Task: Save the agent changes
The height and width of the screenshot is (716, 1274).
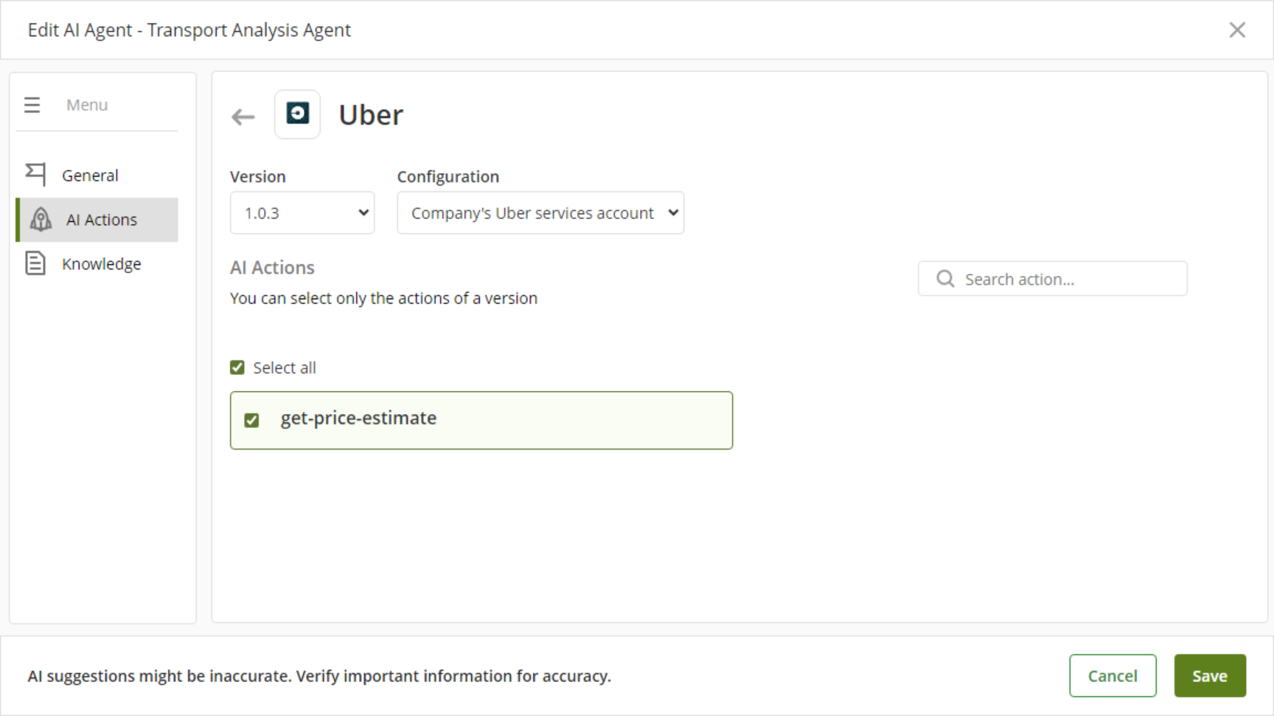Action: (x=1210, y=675)
